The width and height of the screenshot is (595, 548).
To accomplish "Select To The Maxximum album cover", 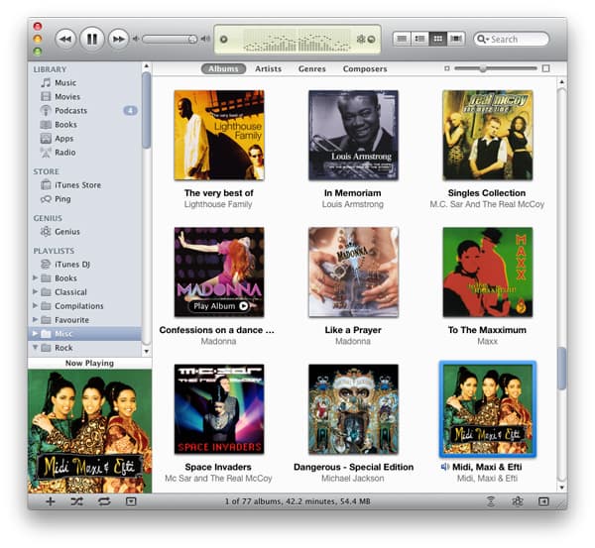I will pyautogui.click(x=488, y=273).
